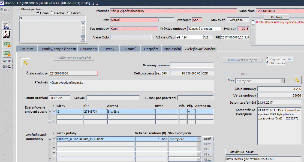Open the Strany tab

click(x=109, y=49)
